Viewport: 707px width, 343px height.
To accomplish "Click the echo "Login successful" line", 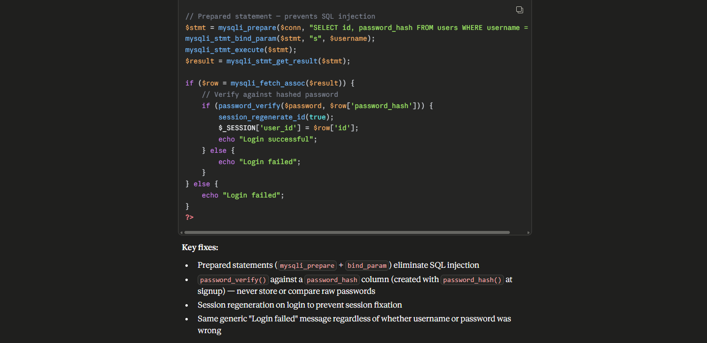I will coord(268,139).
